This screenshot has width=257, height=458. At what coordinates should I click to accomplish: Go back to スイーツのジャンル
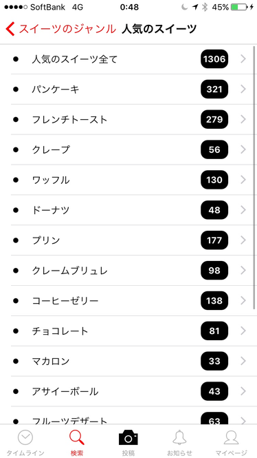coord(67,29)
